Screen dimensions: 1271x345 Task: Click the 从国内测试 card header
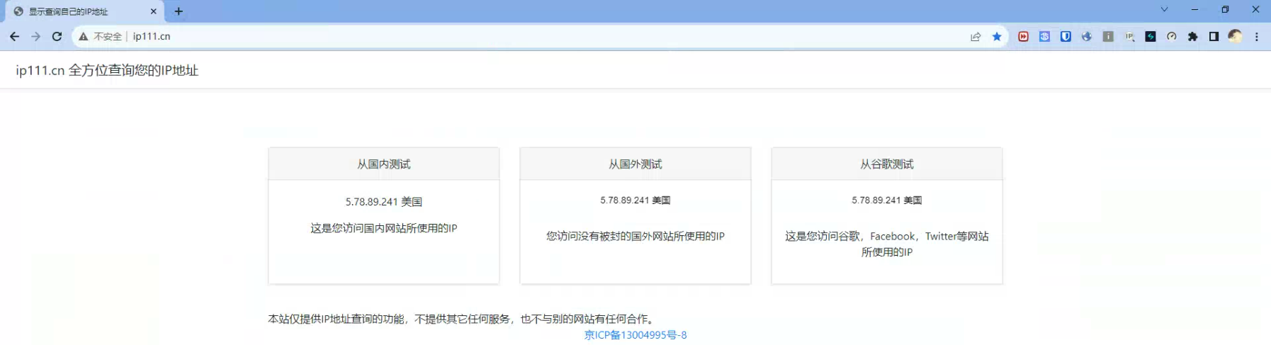click(x=384, y=164)
